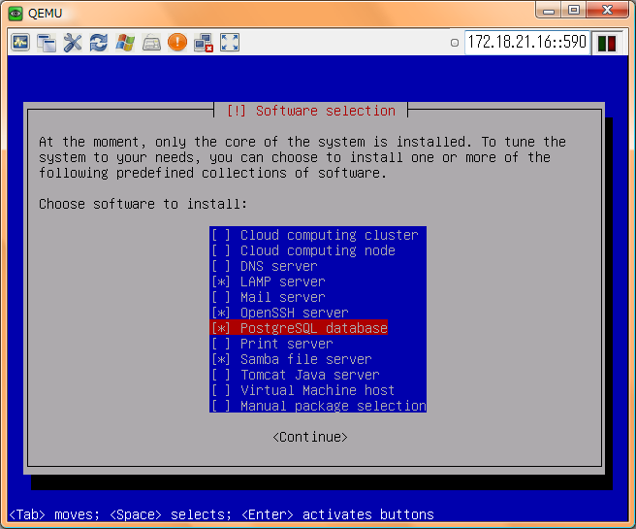Switch to full screen mode

(x=230, y=43)
